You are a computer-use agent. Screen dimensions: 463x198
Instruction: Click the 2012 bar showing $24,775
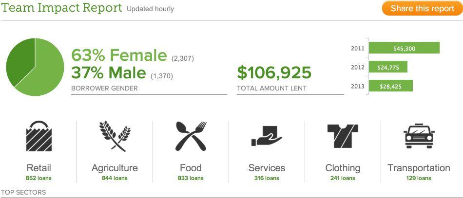[388, 67]
